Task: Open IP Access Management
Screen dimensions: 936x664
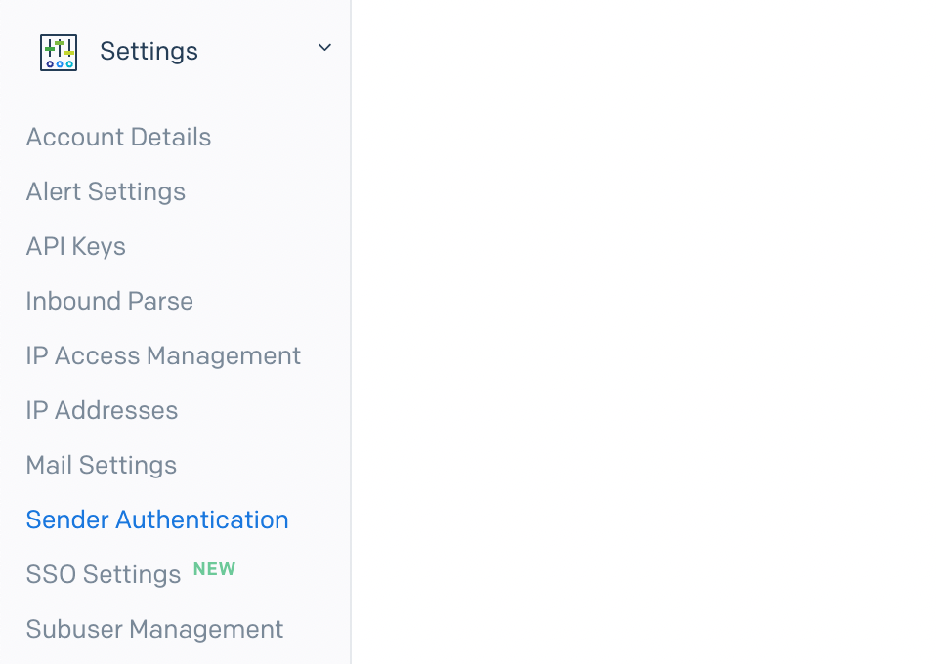Action: coord(163,355)
